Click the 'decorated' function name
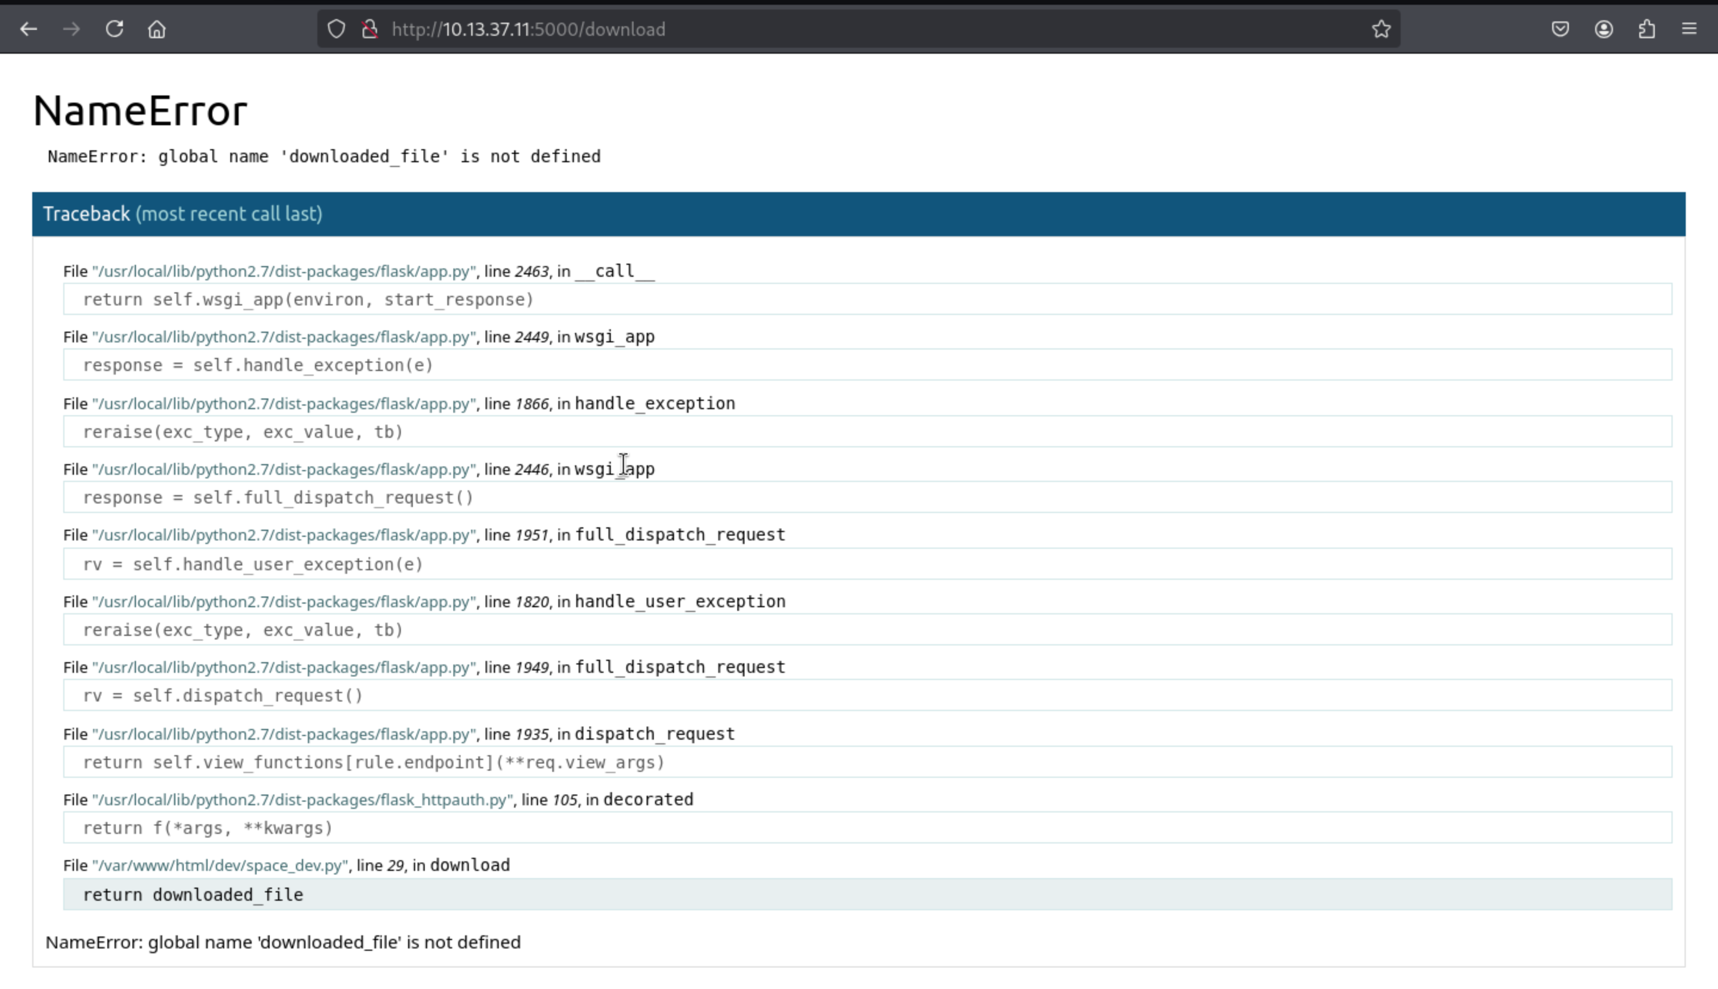 point(648,800)
